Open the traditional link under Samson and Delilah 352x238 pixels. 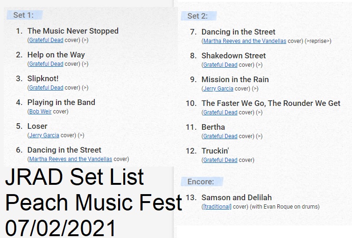pyautogui.click(x=217, y=207)
